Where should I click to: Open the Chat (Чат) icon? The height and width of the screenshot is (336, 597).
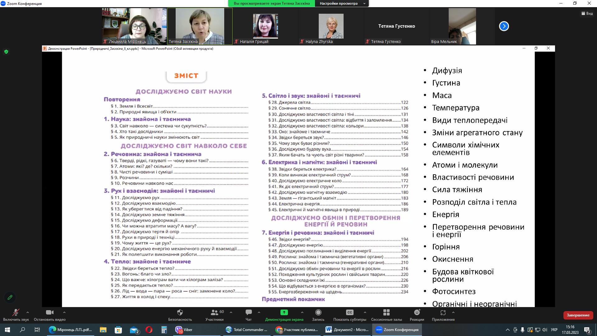pyautogui.click(x=248, y=312)
